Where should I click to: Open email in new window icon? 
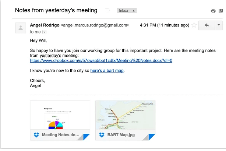(221, 11)
